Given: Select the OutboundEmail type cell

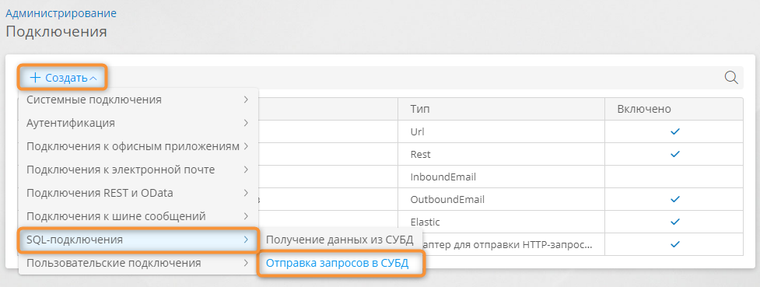Looking at the screenshot, I should pos(501,199).
